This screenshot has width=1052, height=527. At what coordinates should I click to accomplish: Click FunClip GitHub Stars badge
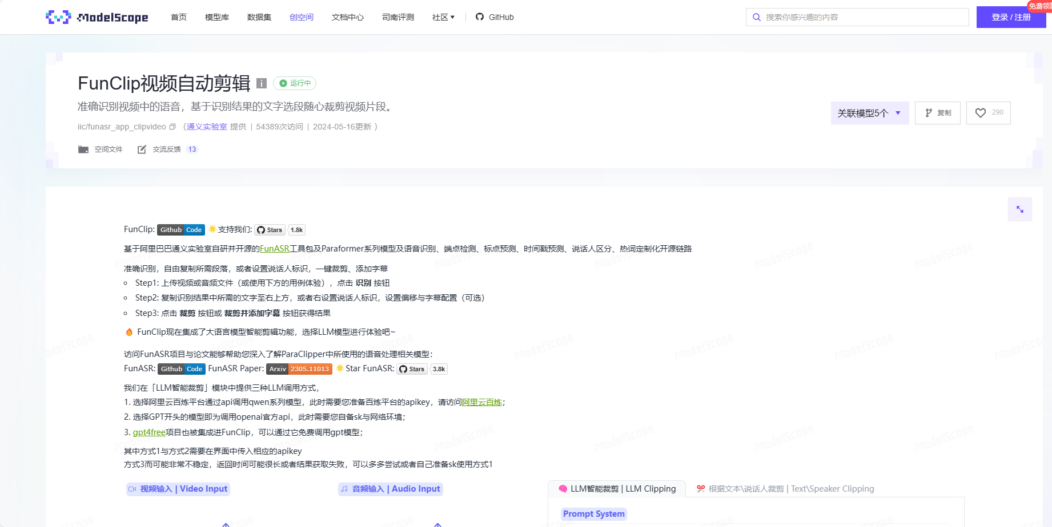pos(270,230)
